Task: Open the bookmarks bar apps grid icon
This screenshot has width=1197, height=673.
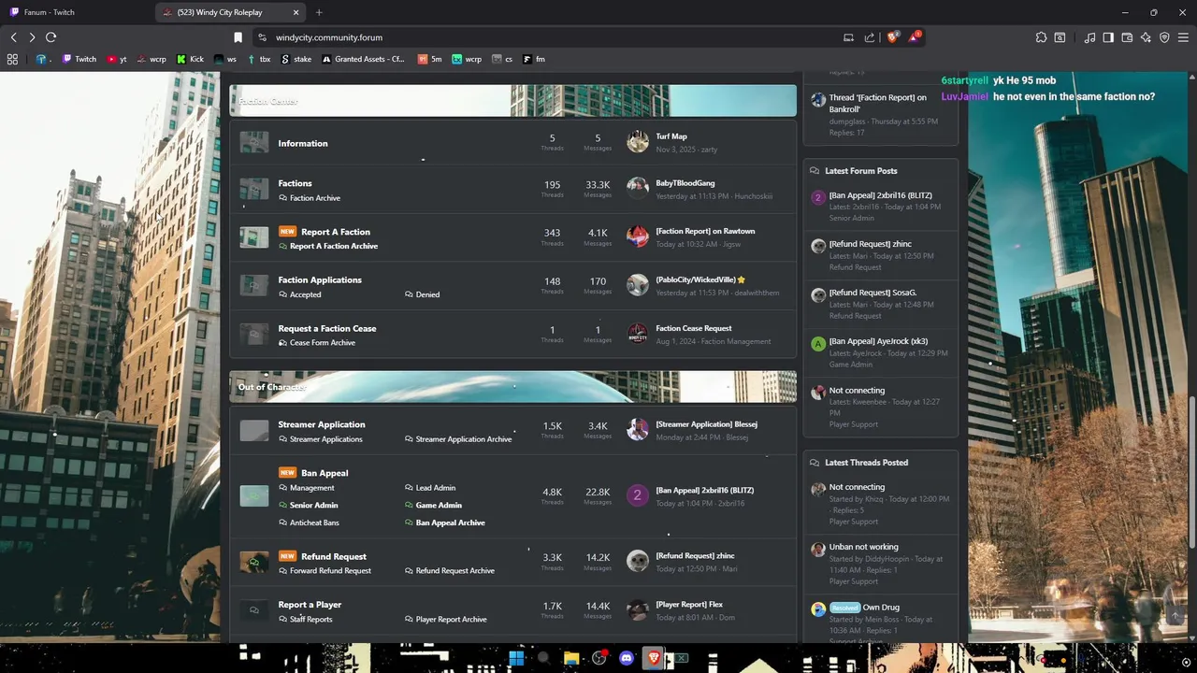Action: [12, 59]
